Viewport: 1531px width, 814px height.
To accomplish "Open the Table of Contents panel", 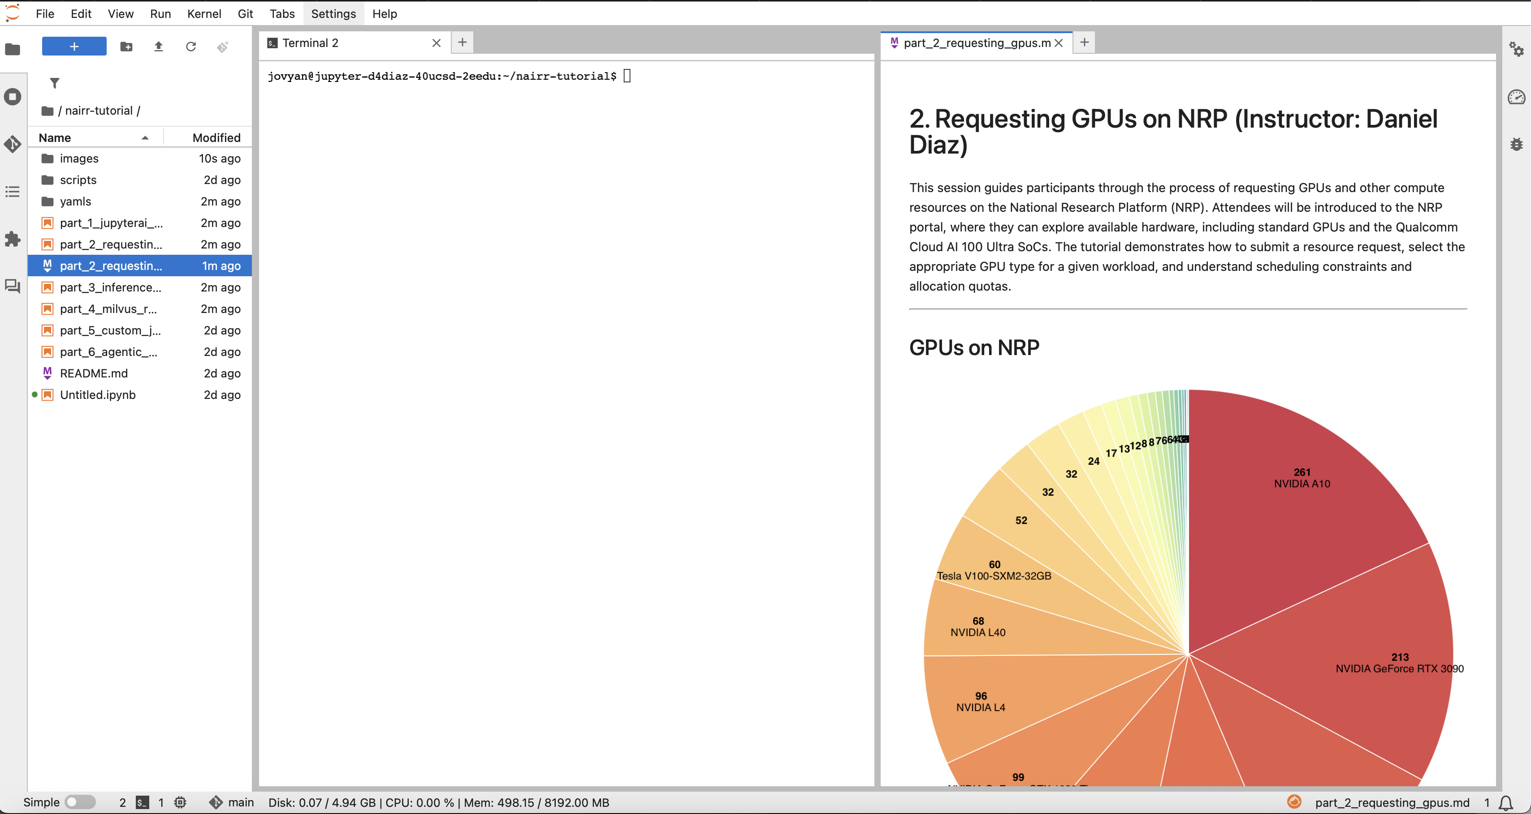I will click(13, 192).
